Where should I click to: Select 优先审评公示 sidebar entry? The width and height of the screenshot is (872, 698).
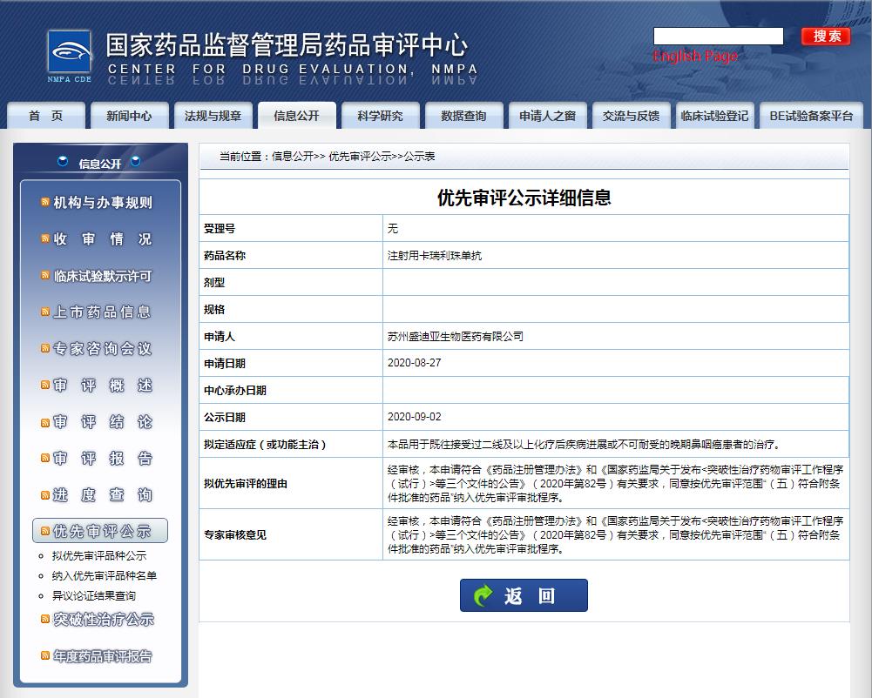pos(101,531)
